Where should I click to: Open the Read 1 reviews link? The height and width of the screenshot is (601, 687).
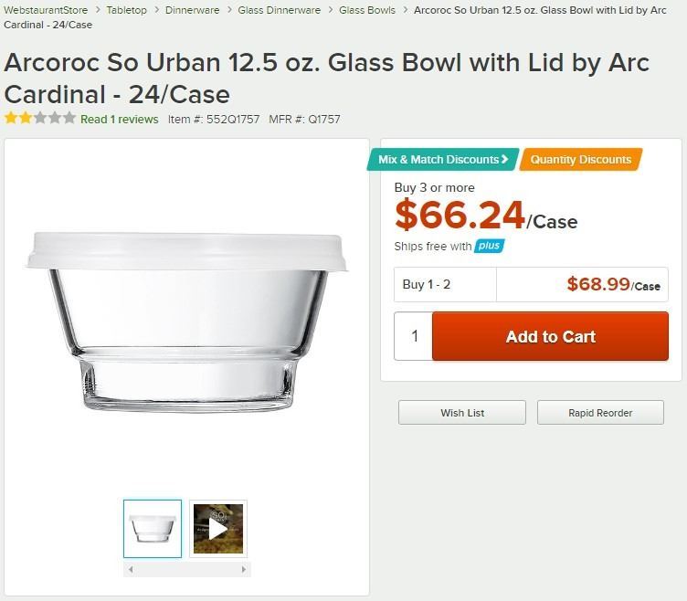point(119,119)
